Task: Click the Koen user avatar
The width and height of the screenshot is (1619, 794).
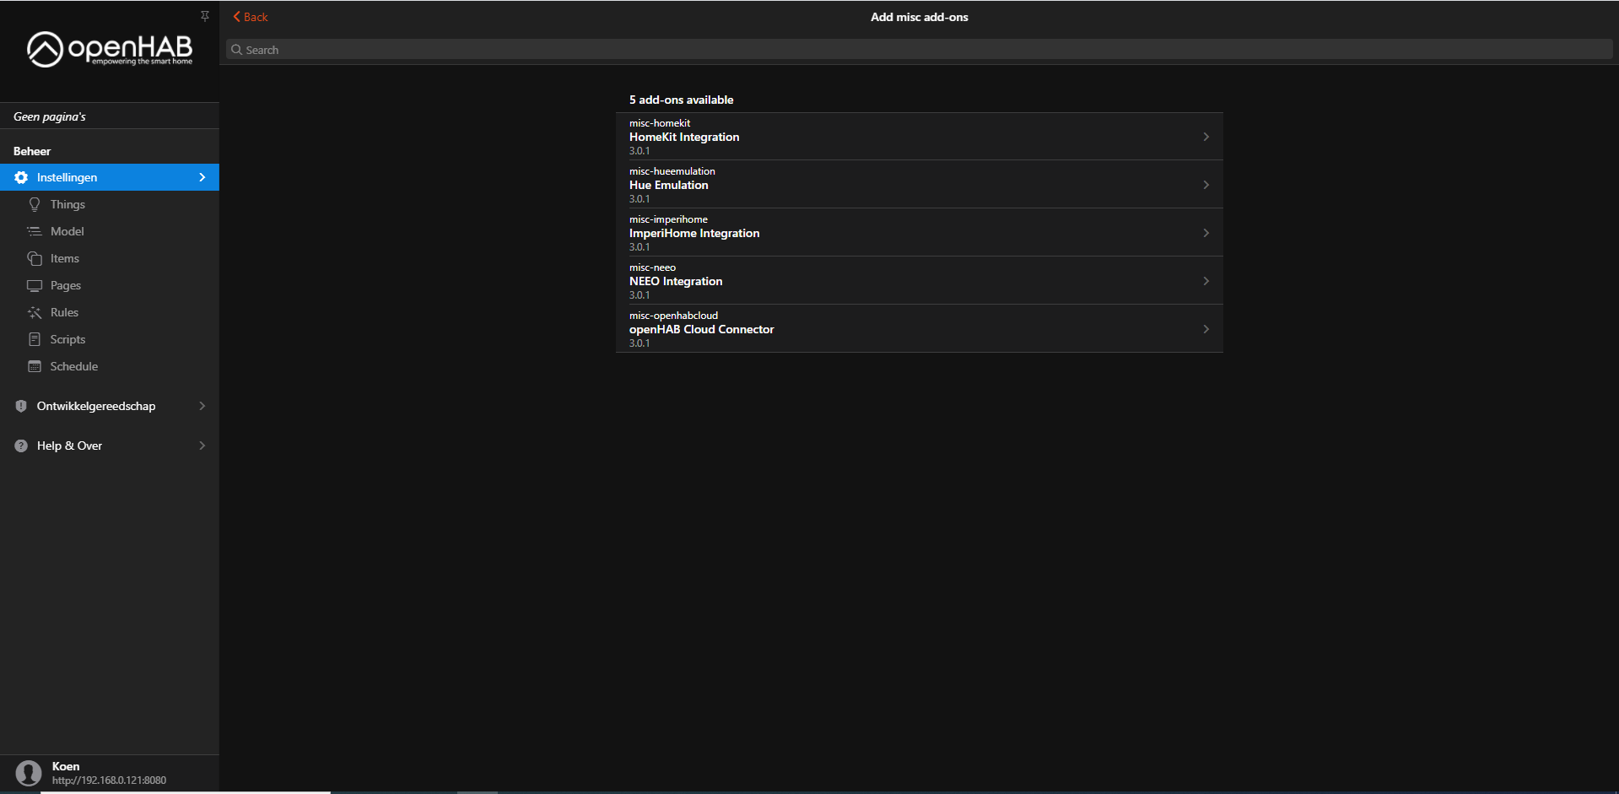Action: (29, 773)
